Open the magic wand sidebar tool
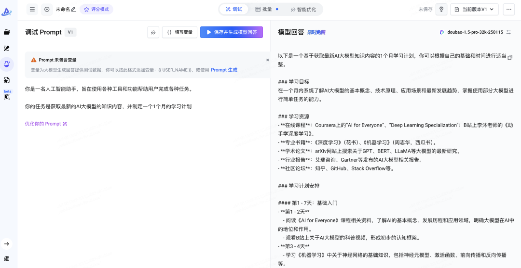The width and height of the screenshot is (521, 268). click(x=7, y=49)
